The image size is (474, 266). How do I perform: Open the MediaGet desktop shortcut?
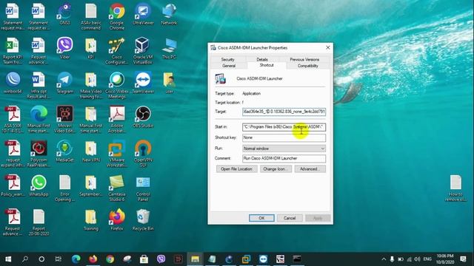[x=64, y=151]
